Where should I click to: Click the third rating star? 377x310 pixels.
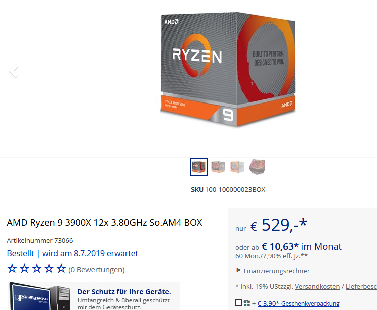tap(37, 269)
